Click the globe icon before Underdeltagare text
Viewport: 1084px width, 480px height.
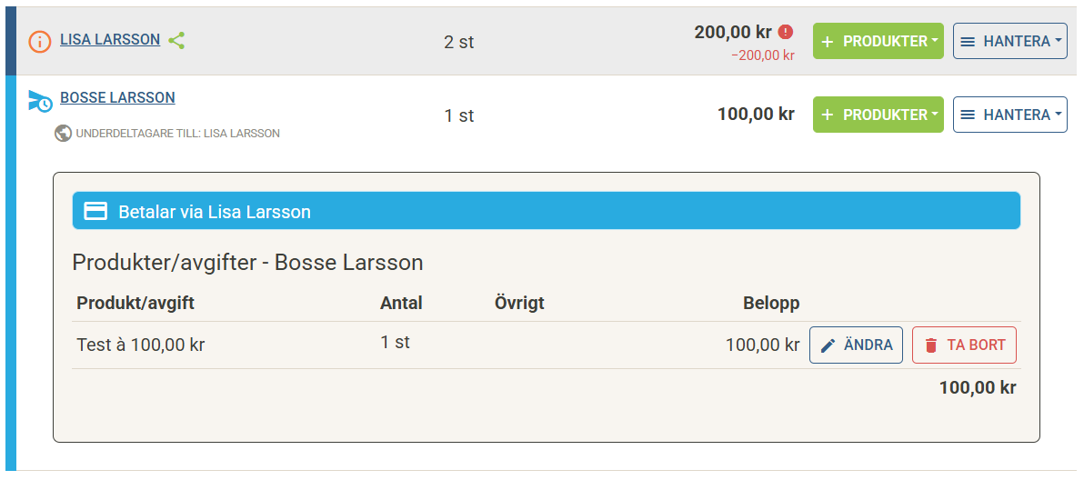coord(63,133)
